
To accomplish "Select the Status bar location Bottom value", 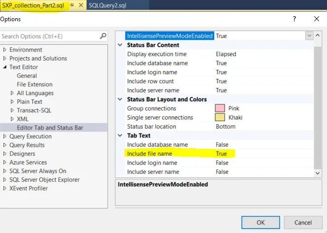I will click(226, 127).
